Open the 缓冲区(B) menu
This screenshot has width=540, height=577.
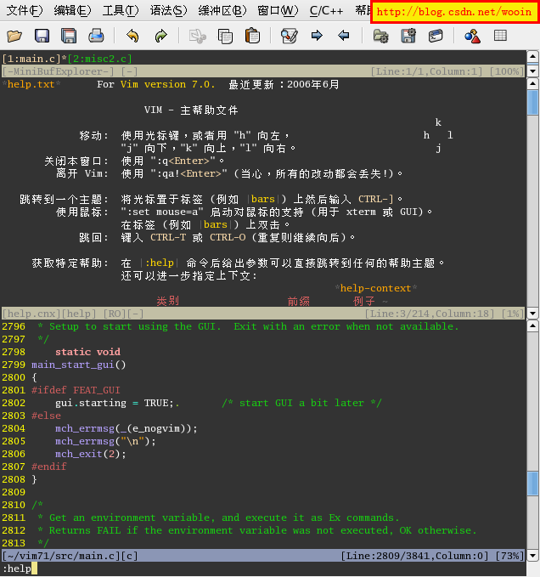click(222, 11)
